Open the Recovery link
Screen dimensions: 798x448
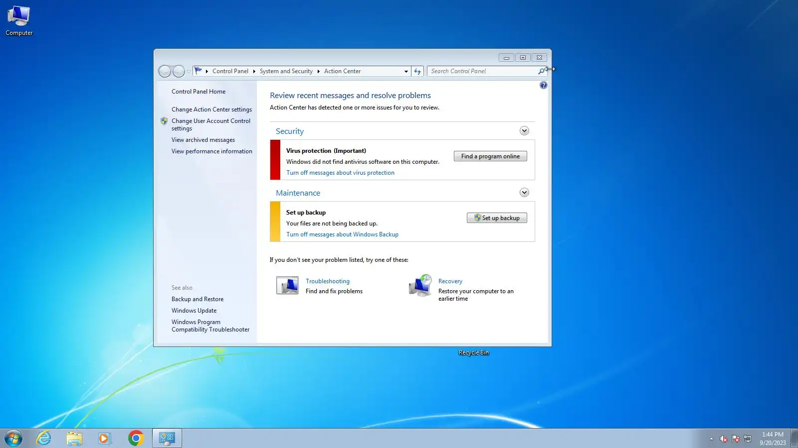tap(450, 281)
